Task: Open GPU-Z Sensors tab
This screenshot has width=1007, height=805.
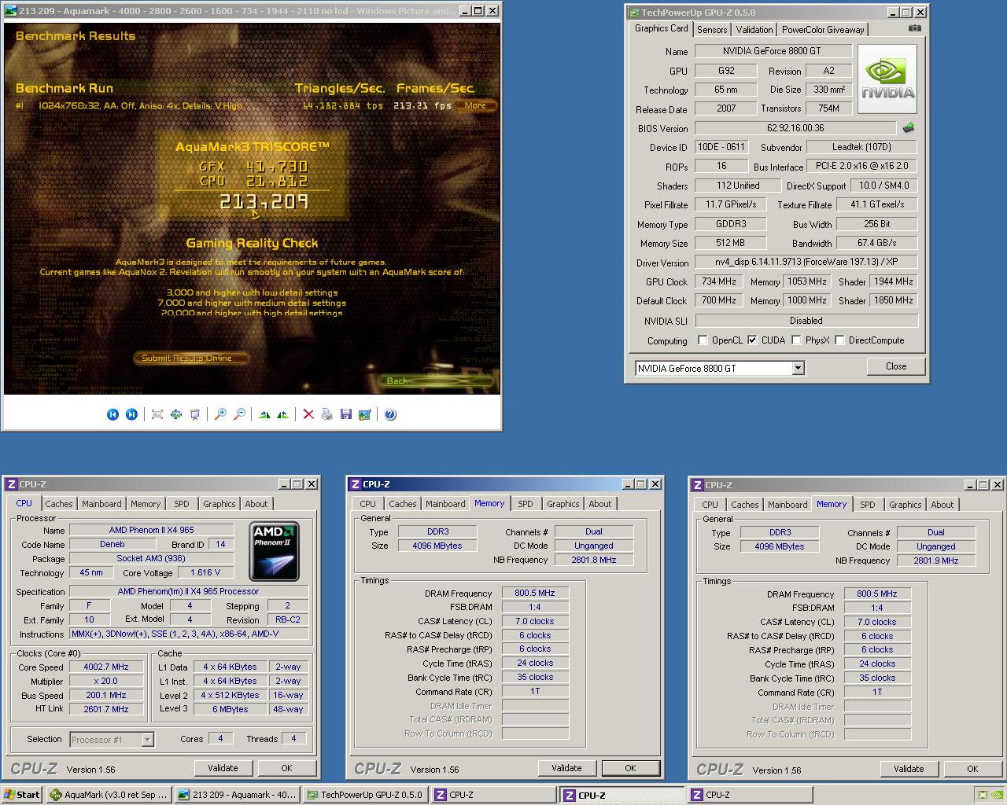Action: coord(712,30)
